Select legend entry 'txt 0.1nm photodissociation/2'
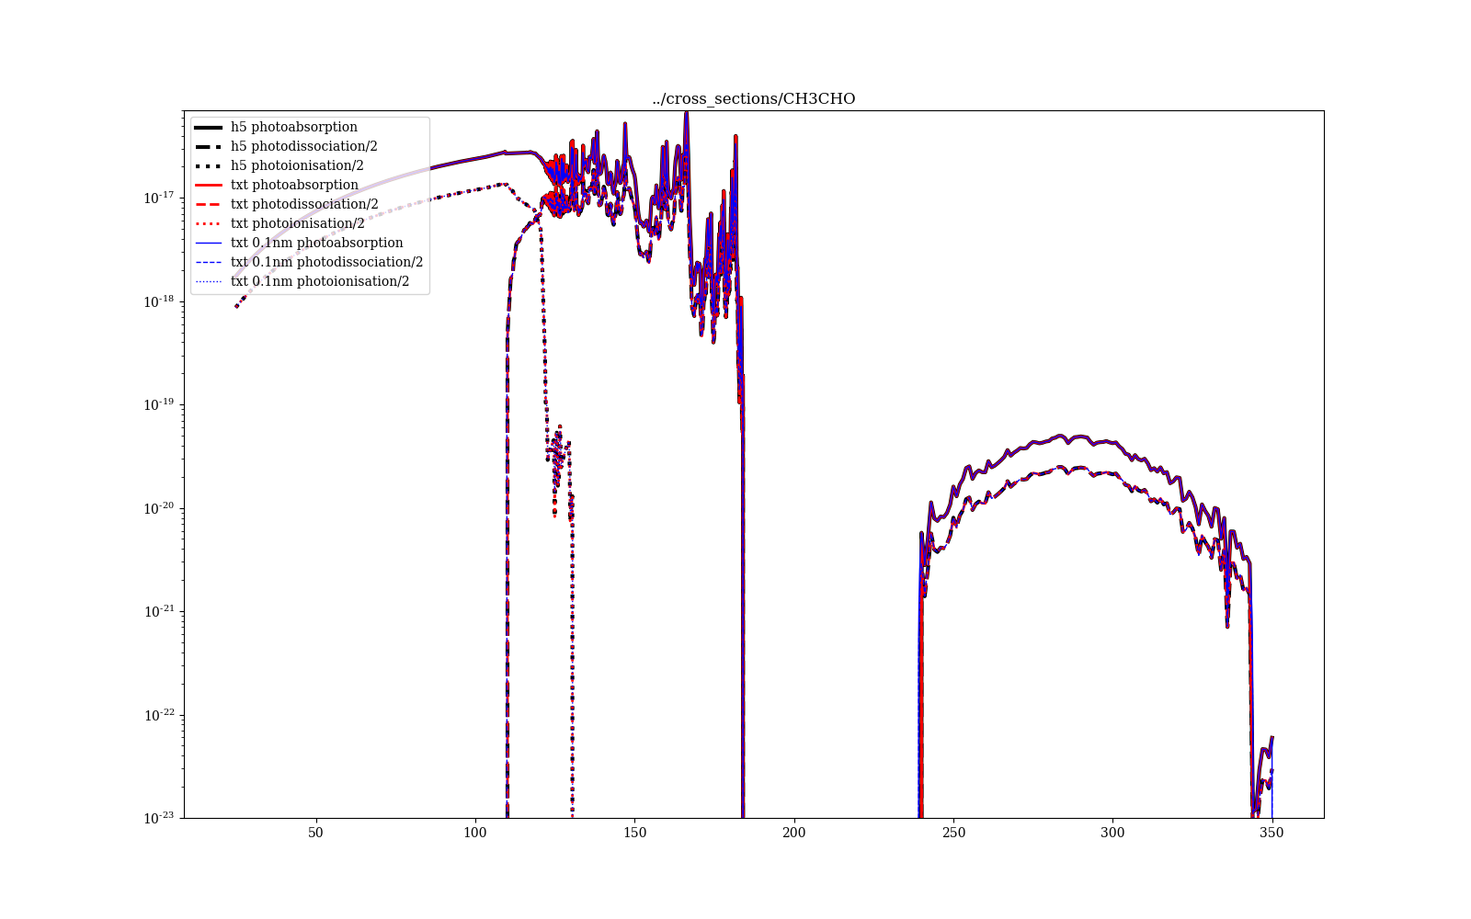 [x=327, y=262]
